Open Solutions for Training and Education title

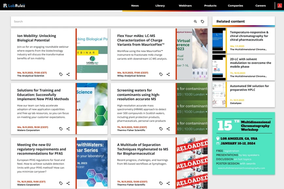(x=43, y=94)
